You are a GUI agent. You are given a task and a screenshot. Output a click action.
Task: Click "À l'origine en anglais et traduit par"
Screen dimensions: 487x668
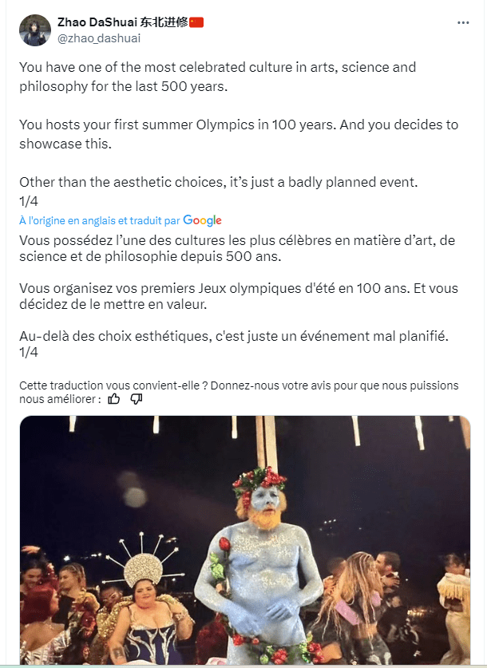[x=100, y=220]
